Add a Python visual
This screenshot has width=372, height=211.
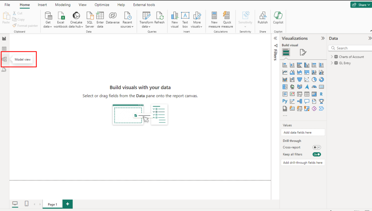(285, 101)
